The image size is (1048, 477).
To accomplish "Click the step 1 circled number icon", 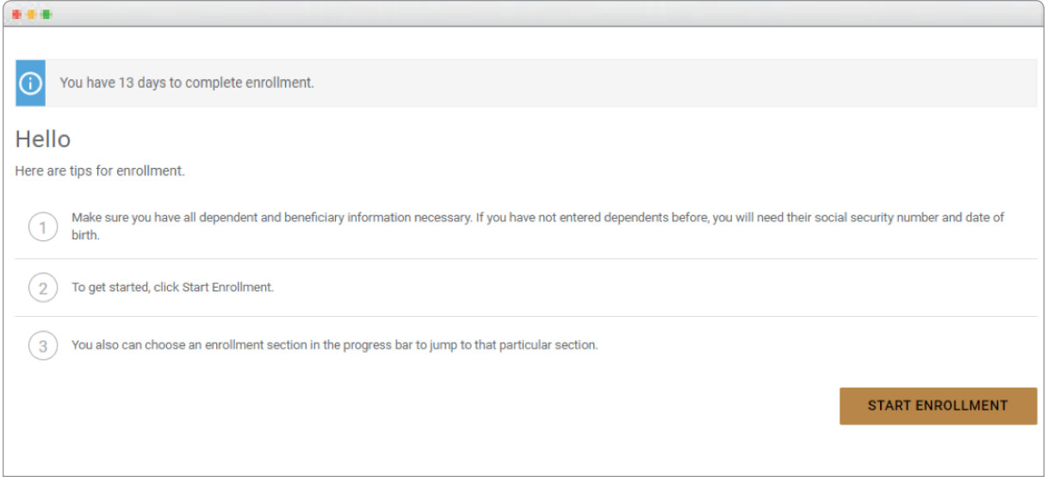I will click(x=43, y=228).
